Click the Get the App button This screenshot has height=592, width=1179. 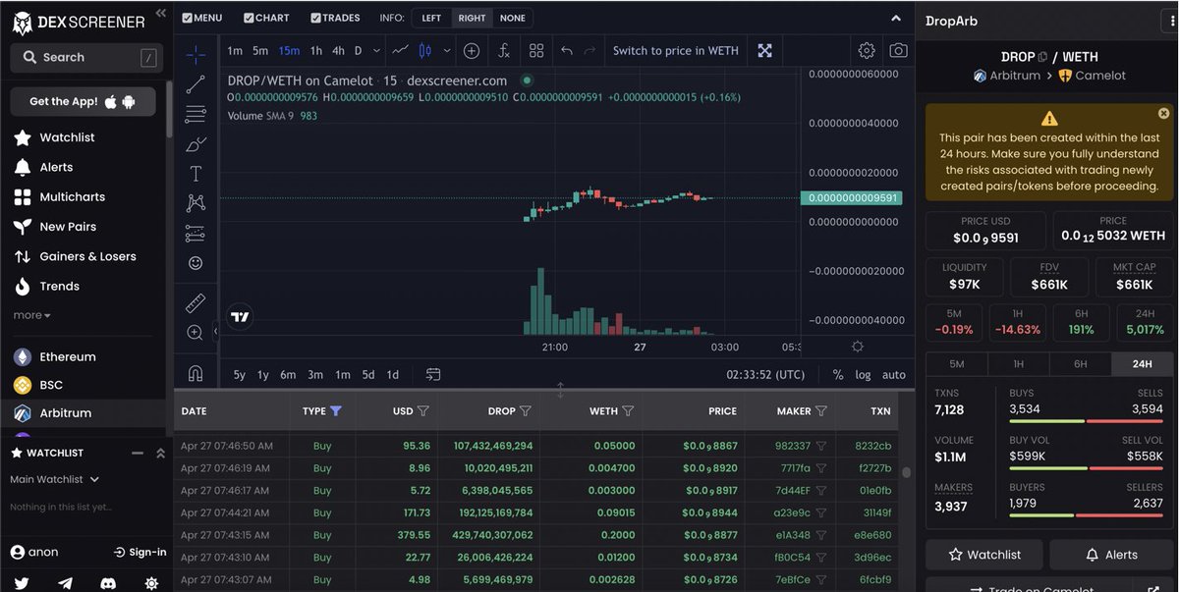tap(83, 101)
